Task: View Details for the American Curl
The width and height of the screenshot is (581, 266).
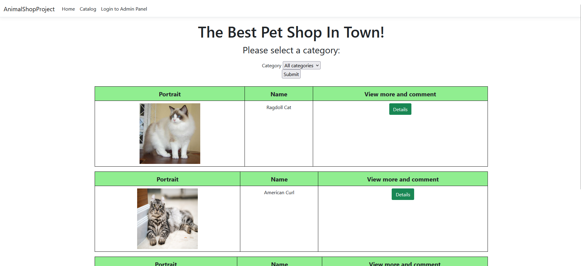Action: (402, 194)
